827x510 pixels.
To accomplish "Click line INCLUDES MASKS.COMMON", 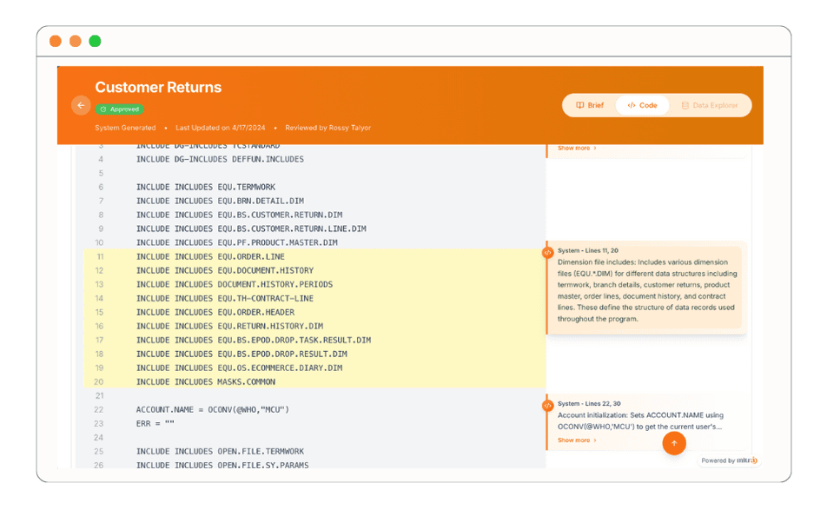I will [x=206, y=381].
